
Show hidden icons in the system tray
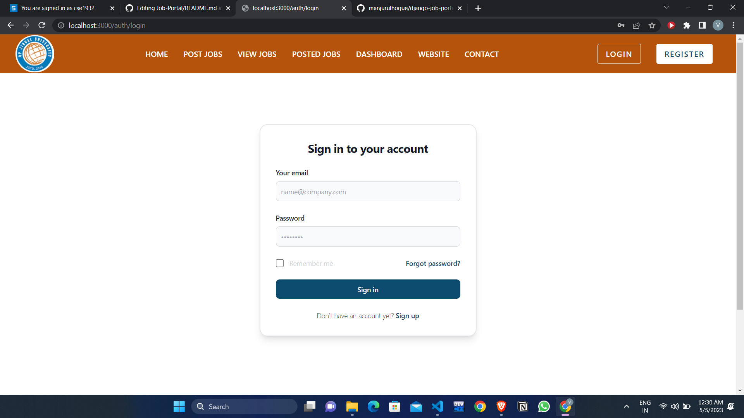tap(626, 406)
